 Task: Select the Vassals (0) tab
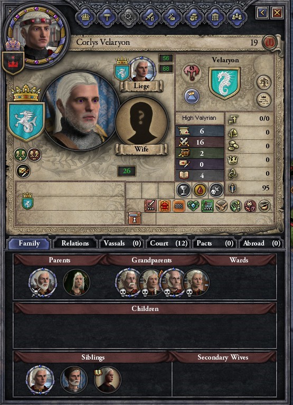[122, 243]
